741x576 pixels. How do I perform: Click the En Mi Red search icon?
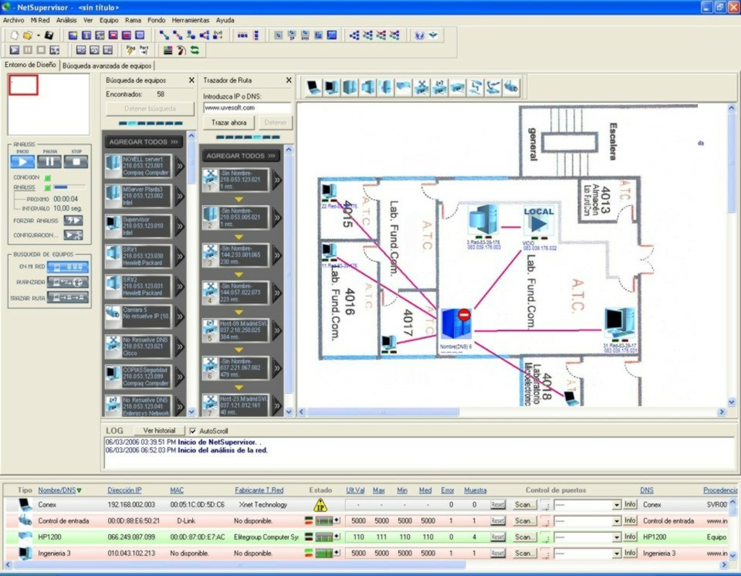pyautogui.click(x=68, y=267)
